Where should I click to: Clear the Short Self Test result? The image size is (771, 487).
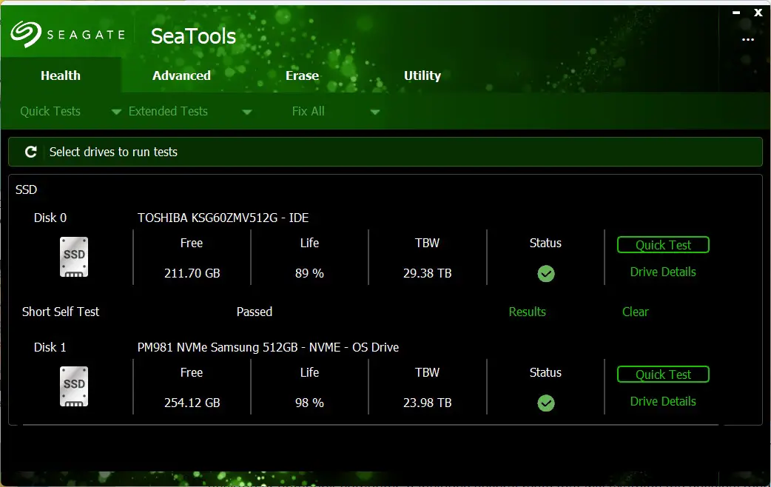point(635,312)
